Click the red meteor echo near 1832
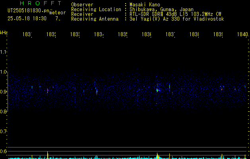This screenshot has height=159, width=250. (48, 91)
